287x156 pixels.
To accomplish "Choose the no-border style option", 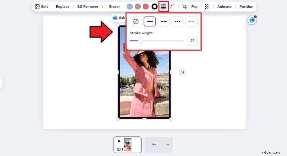I will click(x=136, y=21).
